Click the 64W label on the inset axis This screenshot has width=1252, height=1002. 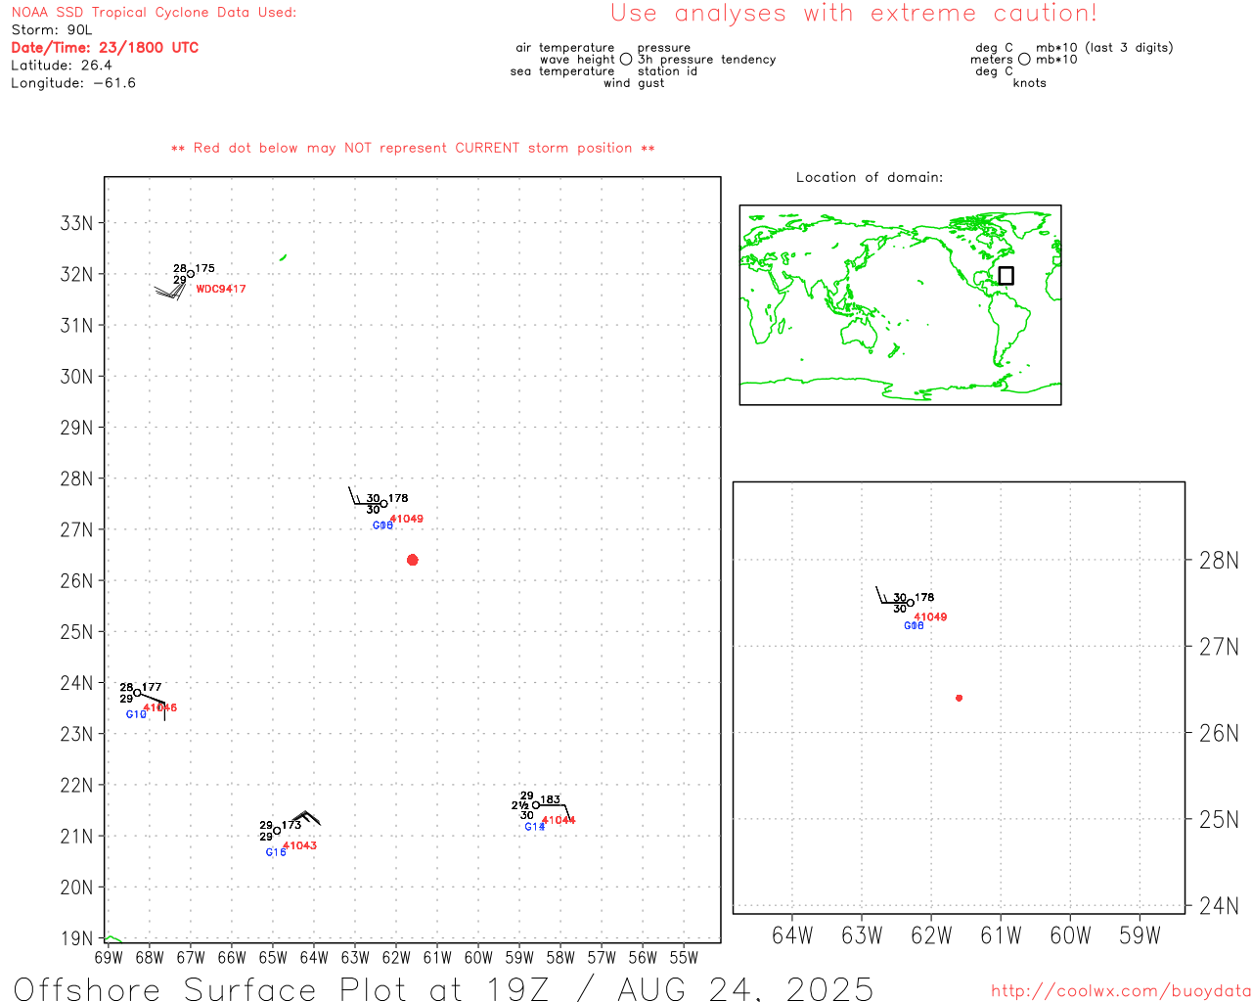pos(792,935)
